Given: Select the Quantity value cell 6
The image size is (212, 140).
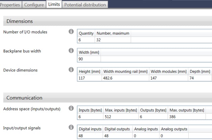Looking at the screenshot, I should [x=86, y=40].
